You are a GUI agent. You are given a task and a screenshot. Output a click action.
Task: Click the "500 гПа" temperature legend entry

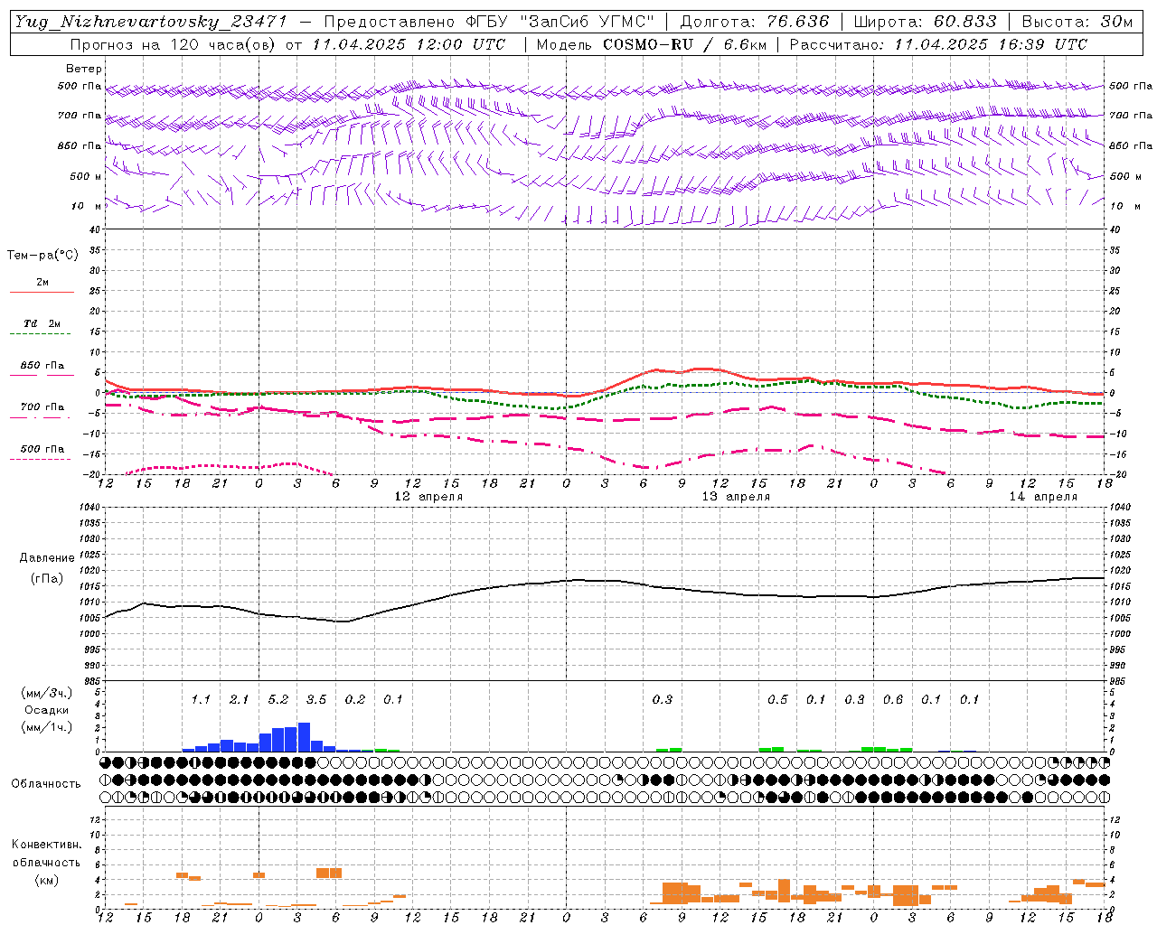pyautogui.click(x=42, y=449)
